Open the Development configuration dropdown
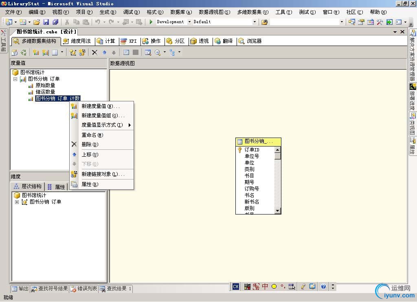The height and width of the screenshot is (302, 417). [x=189, y=22]
